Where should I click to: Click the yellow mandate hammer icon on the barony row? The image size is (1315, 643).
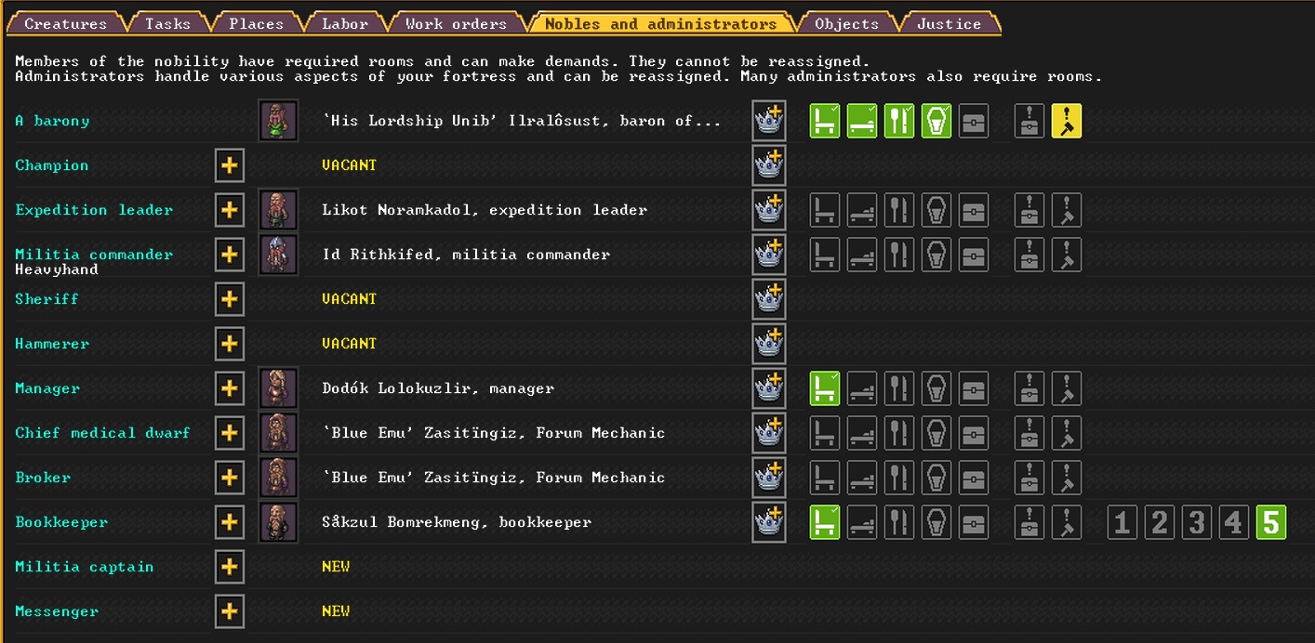click(1066, 120)
